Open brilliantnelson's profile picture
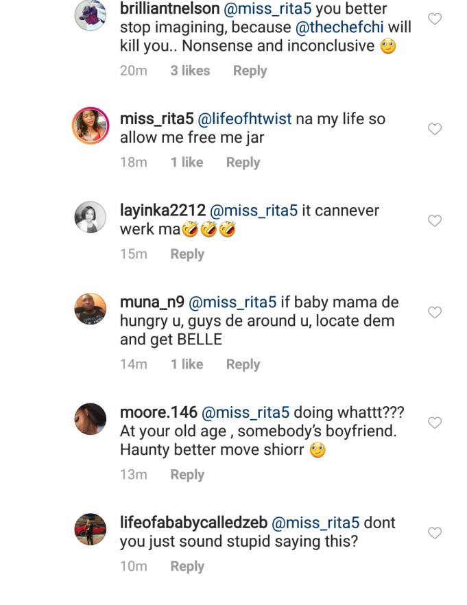Image resolution: width=467 pixels, height=605 pixels. tap(91, 15)
